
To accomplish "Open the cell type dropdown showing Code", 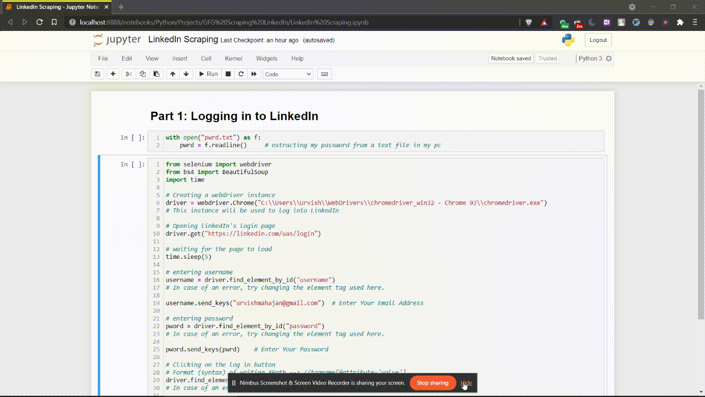I will click(x=288, y=74).
